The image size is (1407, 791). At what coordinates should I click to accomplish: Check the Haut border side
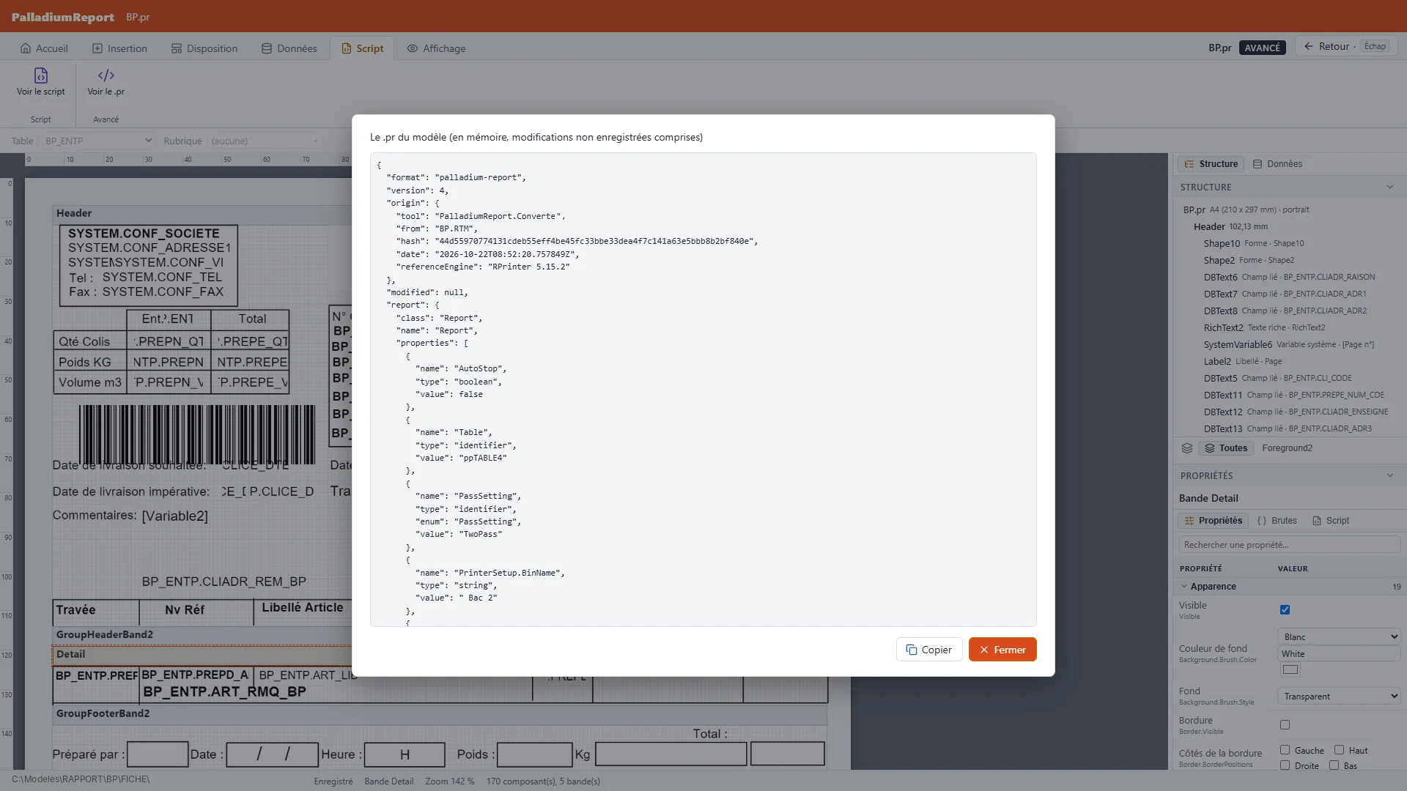tap(1339, 750)
